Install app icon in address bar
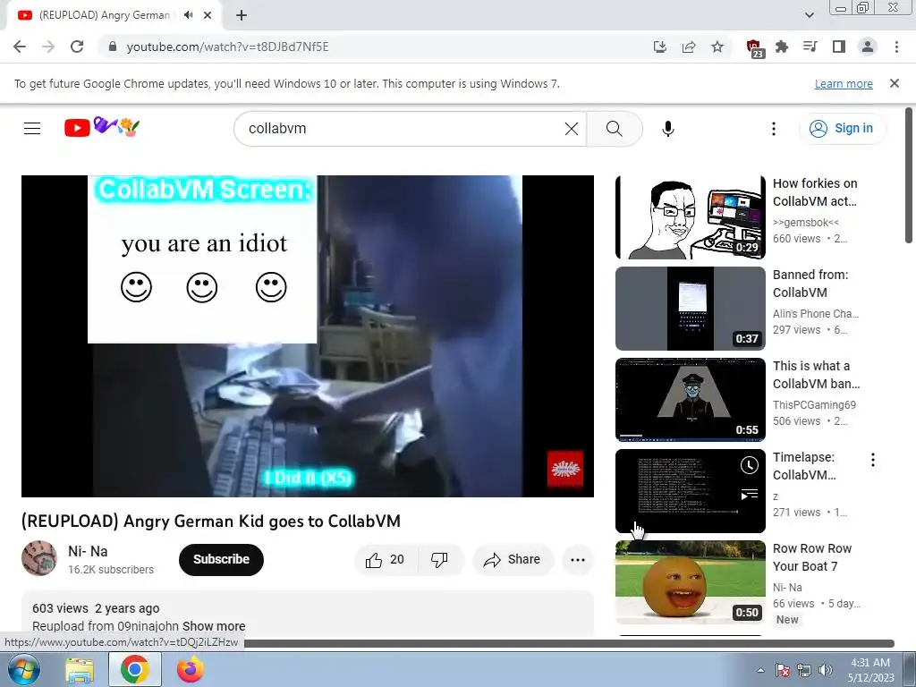The height and width of the screenshot is (687, 916). click(660, 47)
